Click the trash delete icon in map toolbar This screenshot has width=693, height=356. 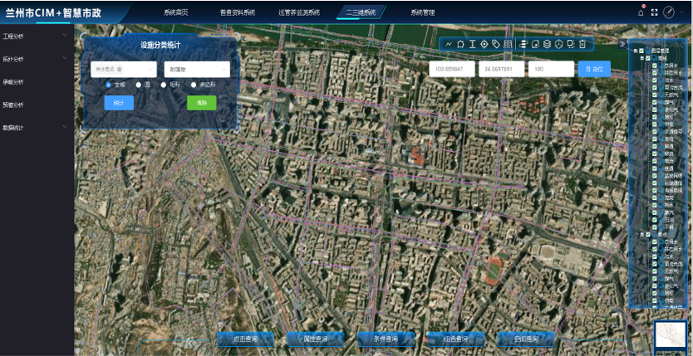tap(582, 44)
